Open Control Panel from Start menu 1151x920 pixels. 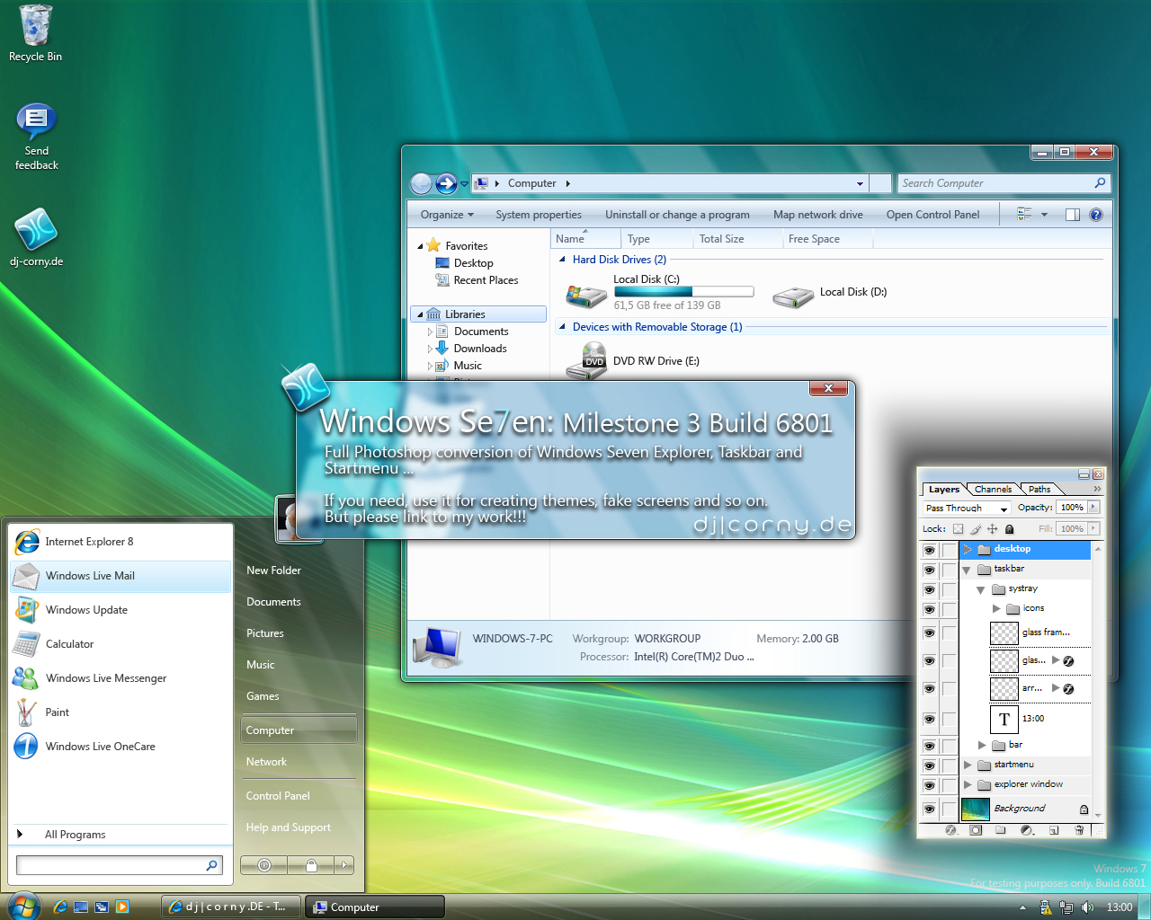pos(278,796)
